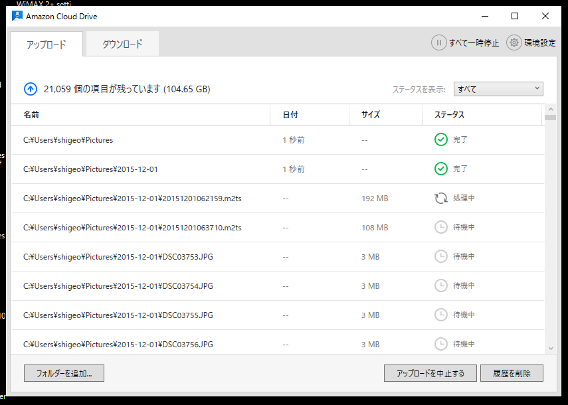Sort list by the 日付 column header
Image resolution: width=568 pixels, height=405 pixels.
coord(310,115)
